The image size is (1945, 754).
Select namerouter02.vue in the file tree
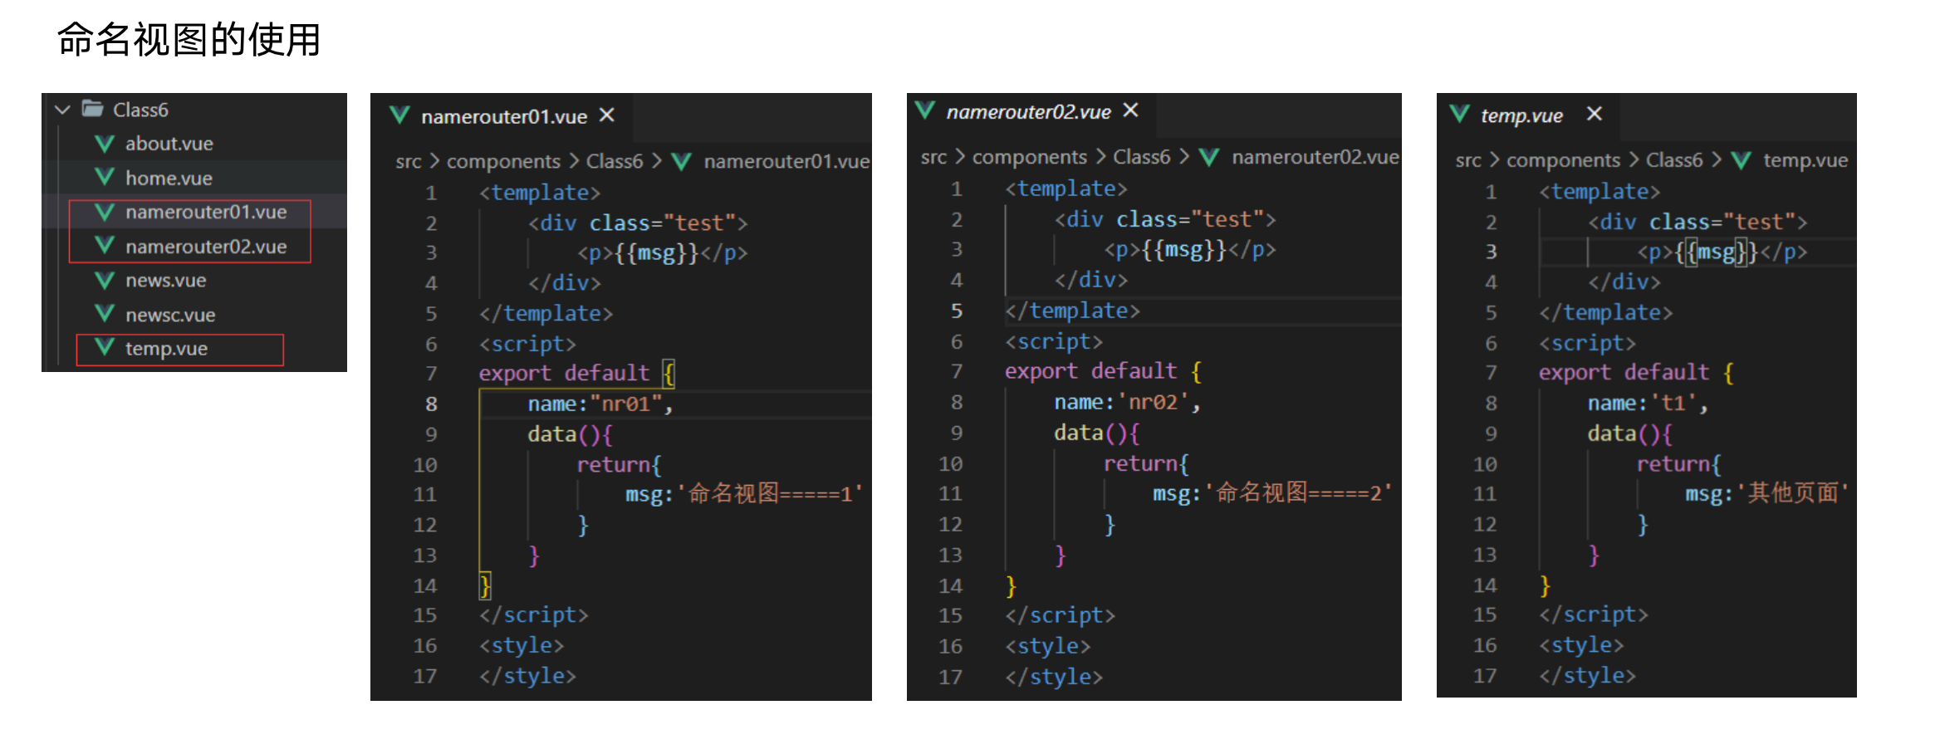tap(206, 247)
